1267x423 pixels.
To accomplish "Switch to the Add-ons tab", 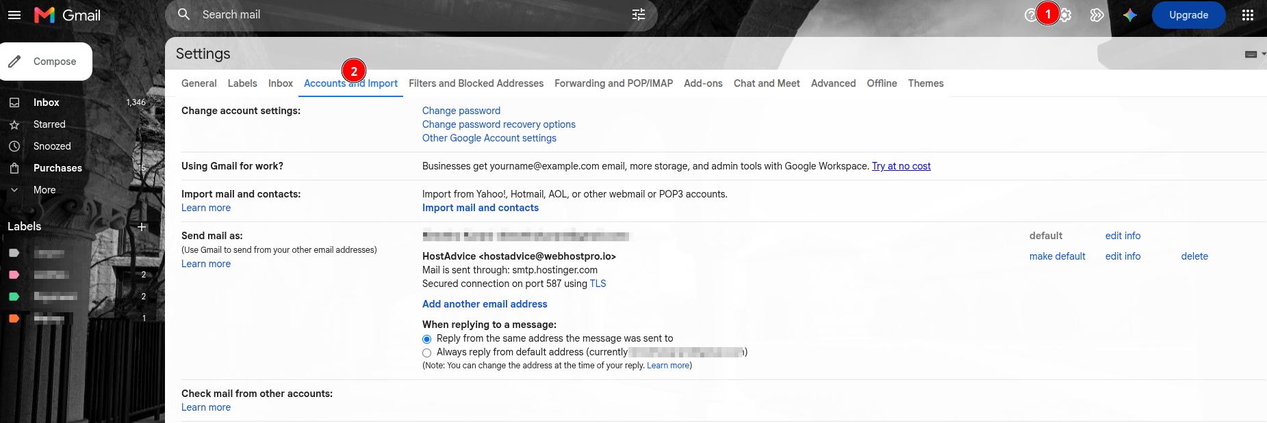I will [704, 83].
